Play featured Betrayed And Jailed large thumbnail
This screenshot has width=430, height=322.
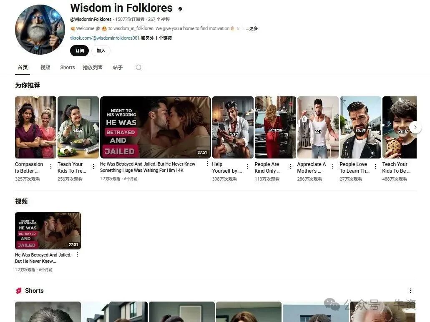click(156, 127)
